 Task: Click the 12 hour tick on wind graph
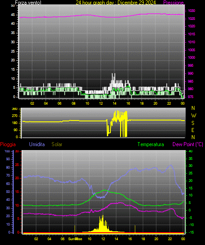(101, 103)
